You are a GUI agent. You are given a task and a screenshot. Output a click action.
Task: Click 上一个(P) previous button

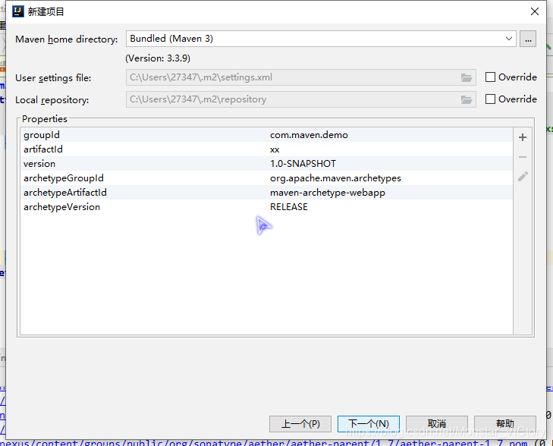click(x=300, y=423)
